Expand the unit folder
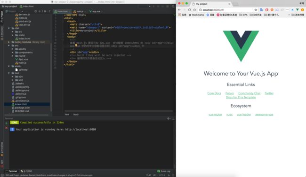Screen dimensions: 306x177 [x=13, y=80]
